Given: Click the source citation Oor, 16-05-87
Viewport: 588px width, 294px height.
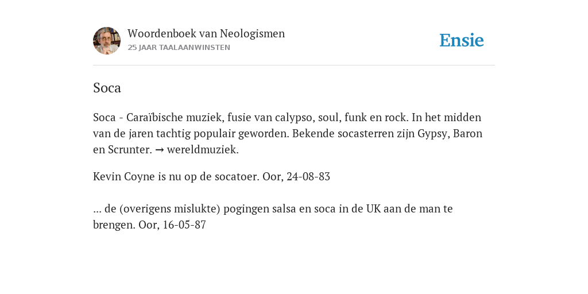Looking at the screenshot, I should 172,225.
